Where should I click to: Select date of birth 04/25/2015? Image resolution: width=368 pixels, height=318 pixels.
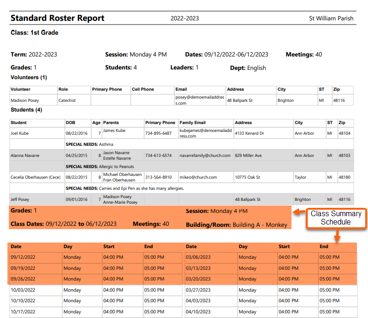(x=76, y=156)
